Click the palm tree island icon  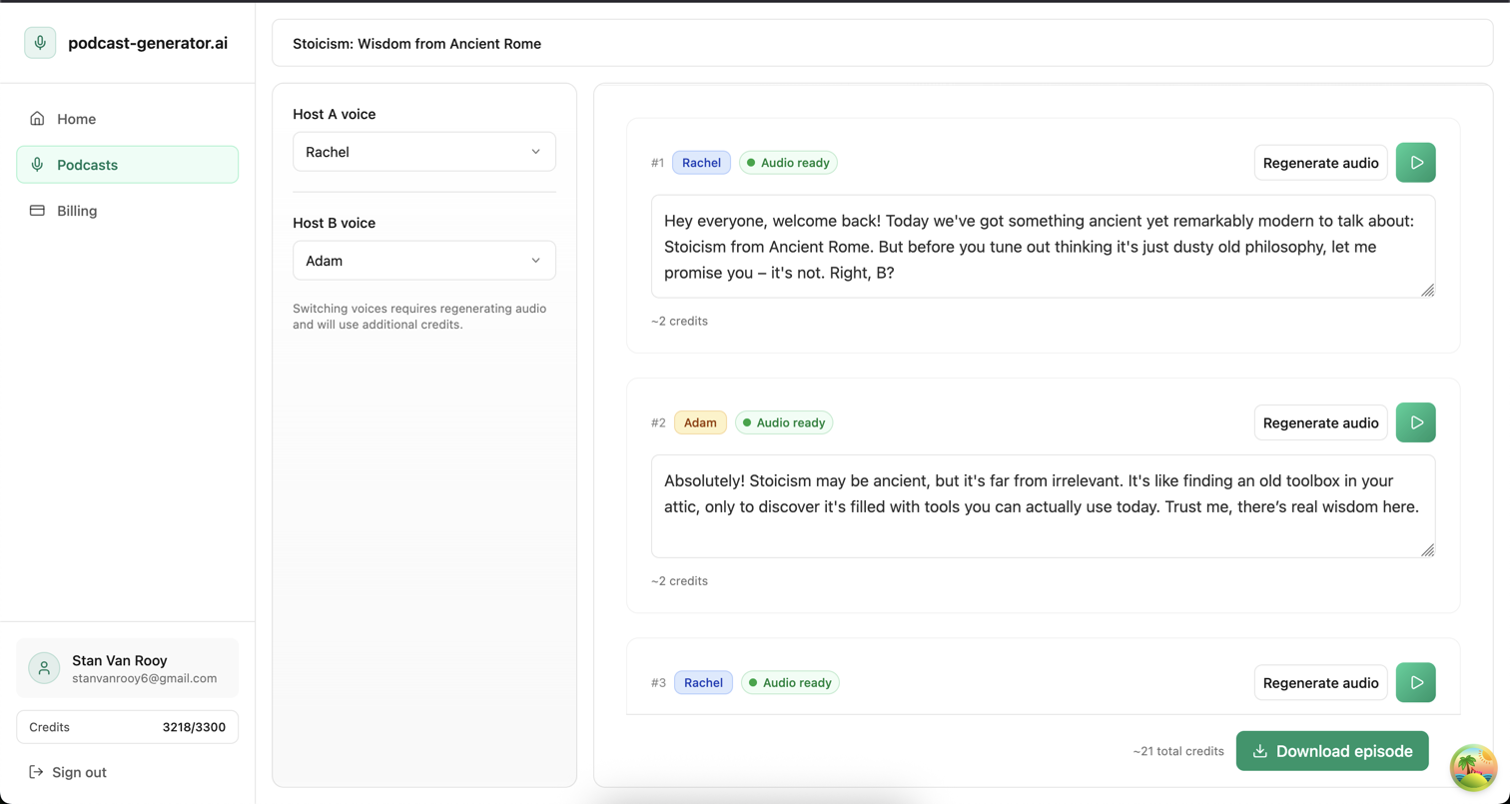tap(1473, 767)
